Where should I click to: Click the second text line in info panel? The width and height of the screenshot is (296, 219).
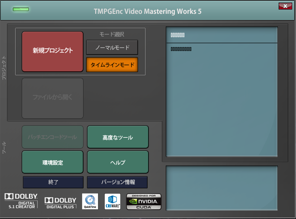(x=181, y=49)
